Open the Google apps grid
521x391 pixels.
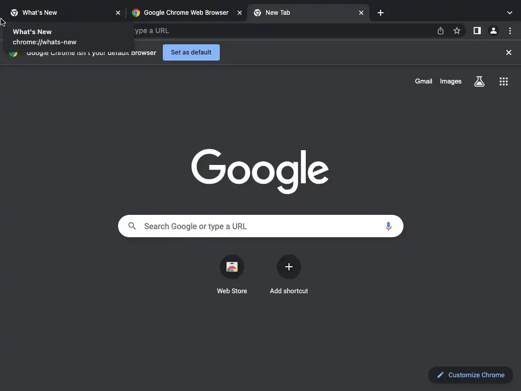tap(504, 81)
